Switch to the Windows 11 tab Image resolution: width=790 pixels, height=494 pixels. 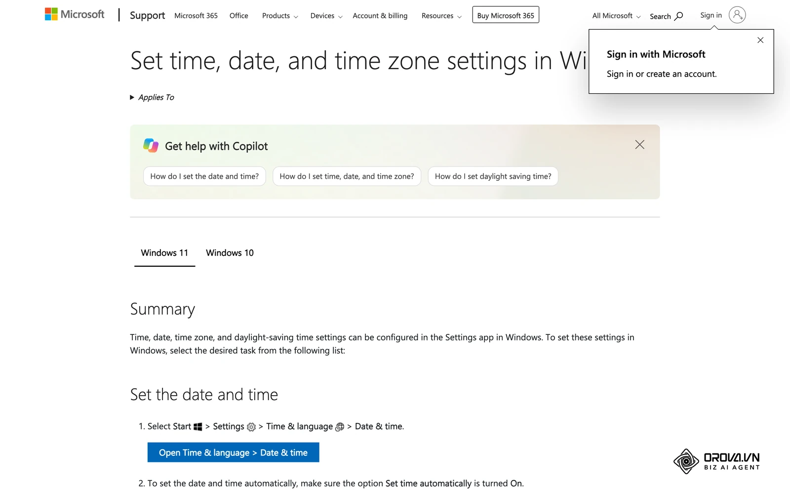tap(164, 253)
